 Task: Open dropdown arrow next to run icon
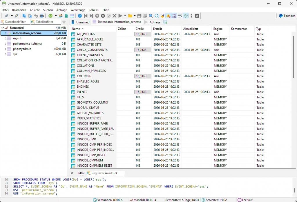(125, 16)
